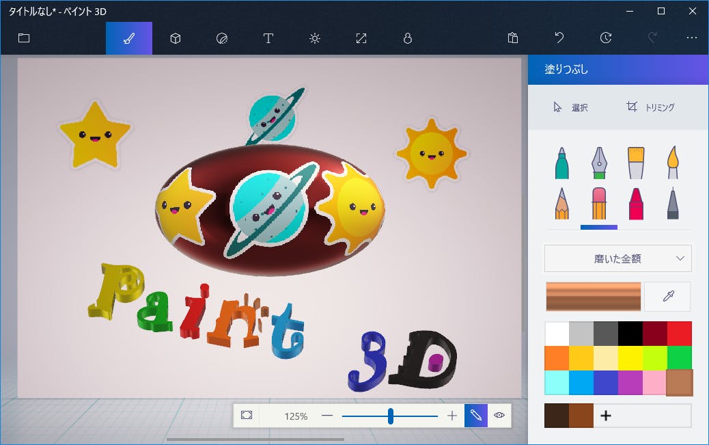Image resolution: width=709 pixels, height=445 pixels.
Task: Choose the lime green swatch
Action: click(x=655, y=358)
